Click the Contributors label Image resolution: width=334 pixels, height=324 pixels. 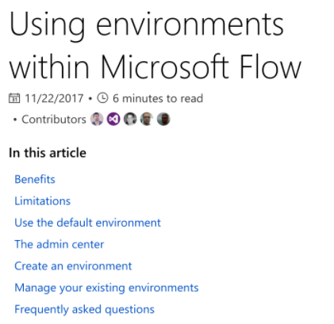(54, 120)
